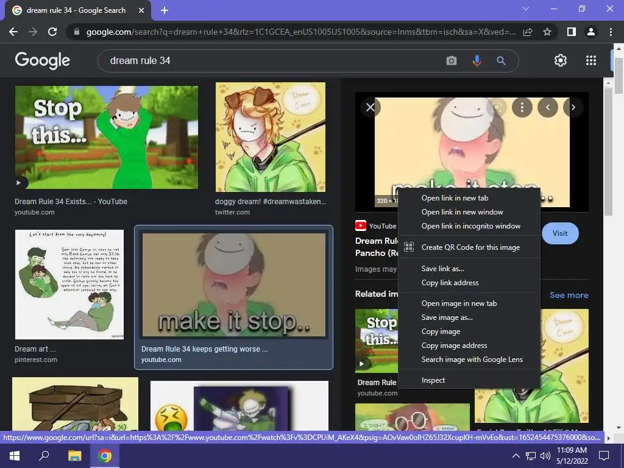This screenshot has height=468, width=624.
Task: Click the magnifier search button
Action: coord(502,61)
